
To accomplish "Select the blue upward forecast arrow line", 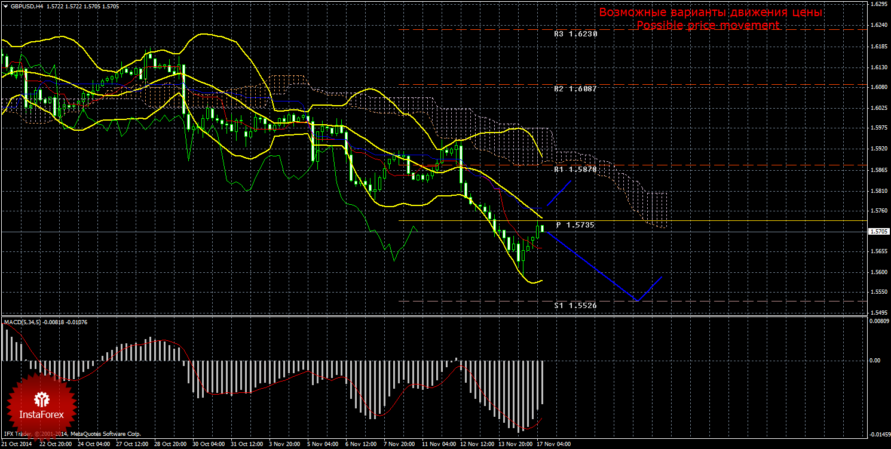I will (x=559, y=192).
